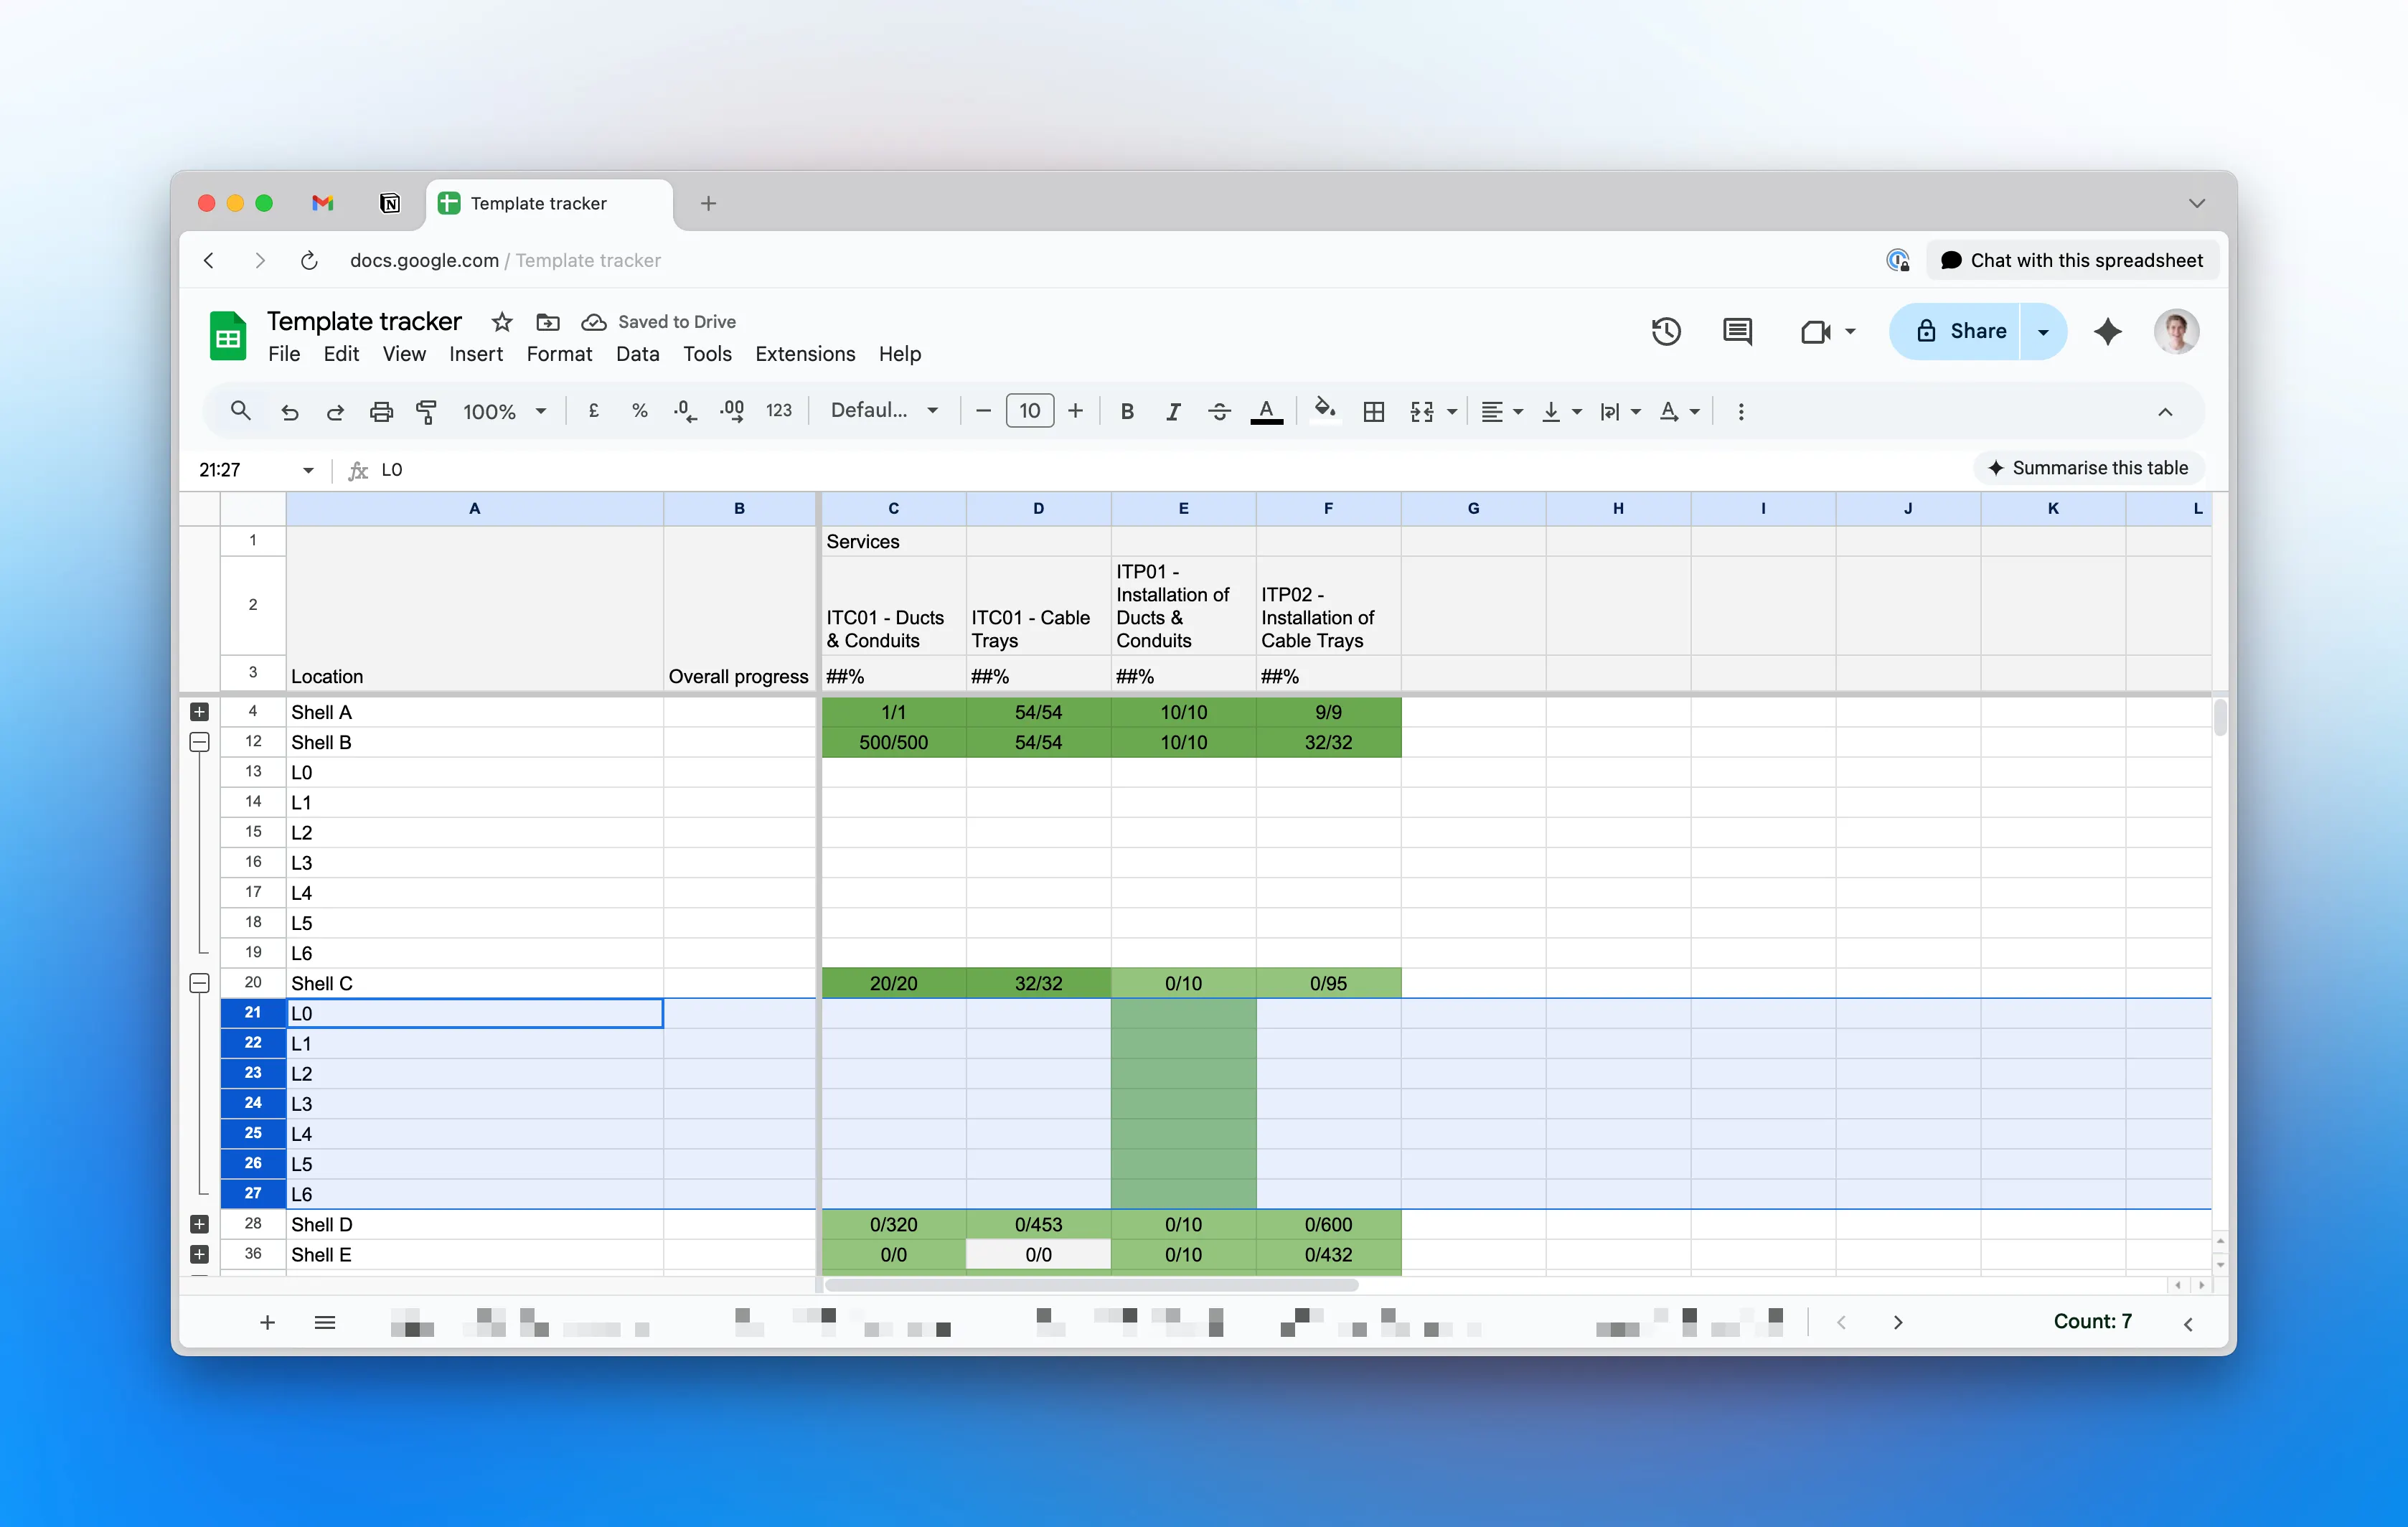Click the fill colour bucket icon
The height and width of the screenshot is (1527, 2408).
(x=1324, y=409)
